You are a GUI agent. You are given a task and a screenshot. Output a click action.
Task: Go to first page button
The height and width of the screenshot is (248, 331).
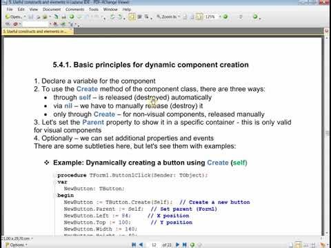point(134,245)
